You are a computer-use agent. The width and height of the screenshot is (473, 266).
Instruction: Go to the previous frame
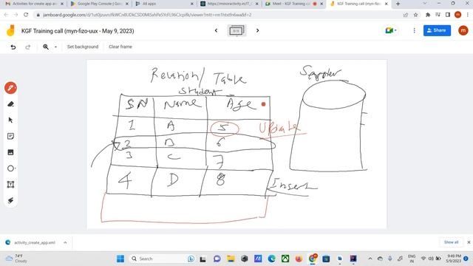(x=216, y=30)
